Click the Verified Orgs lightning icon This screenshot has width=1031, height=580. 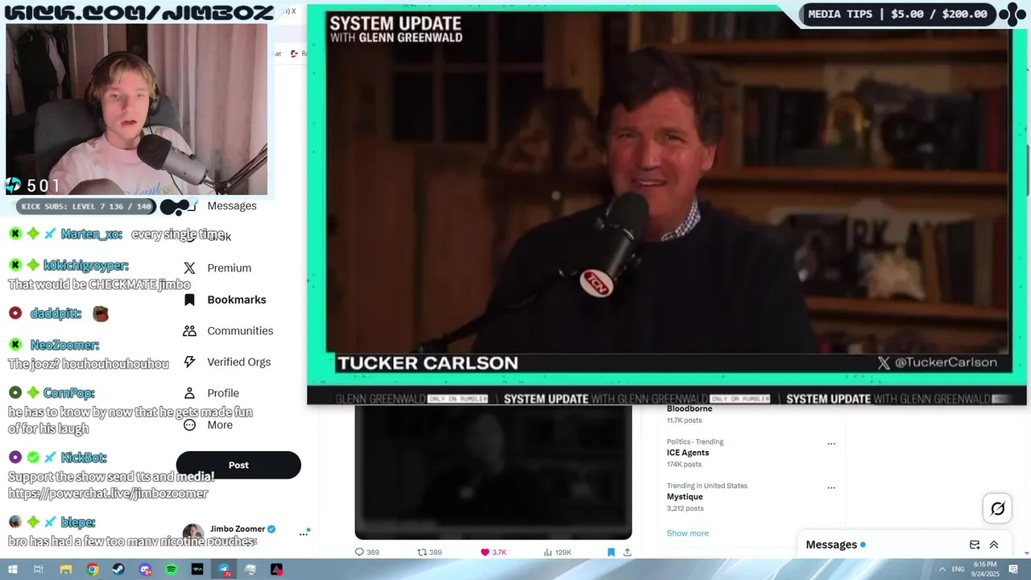tap(189, 362)
